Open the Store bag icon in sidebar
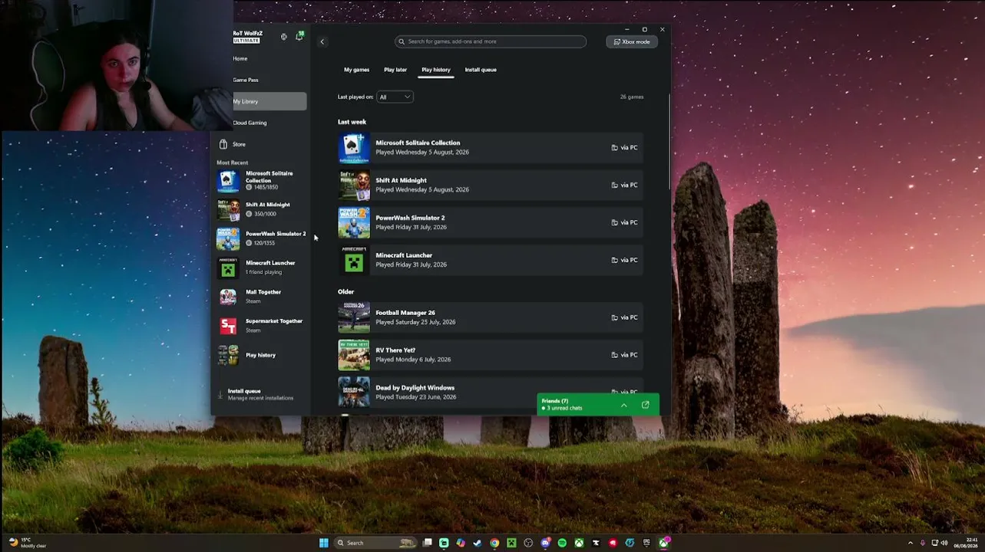This screenshot has width=985, height=552. tap(223, 144)
